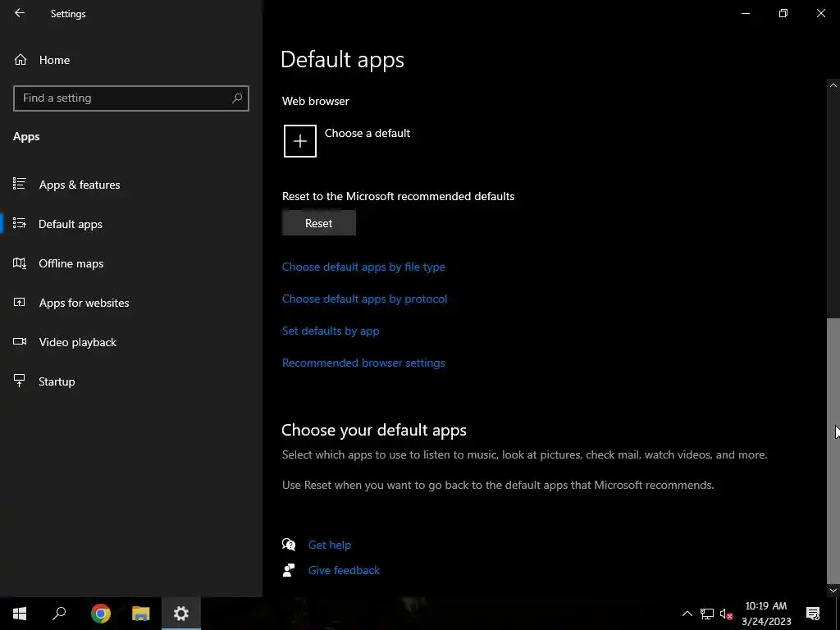Open Startup settings page
Screen dimensions: 840x630
131,381
